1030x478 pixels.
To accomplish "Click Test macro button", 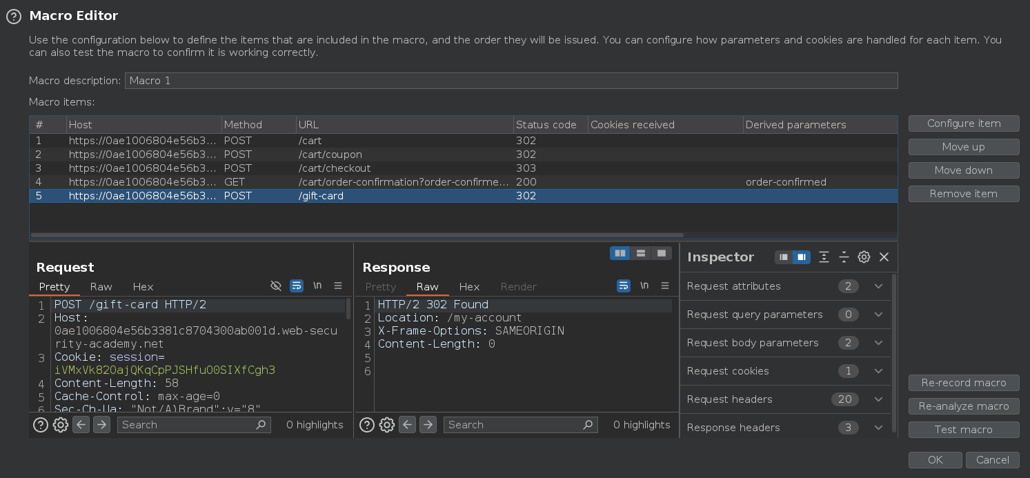I will tap(964, 430).
